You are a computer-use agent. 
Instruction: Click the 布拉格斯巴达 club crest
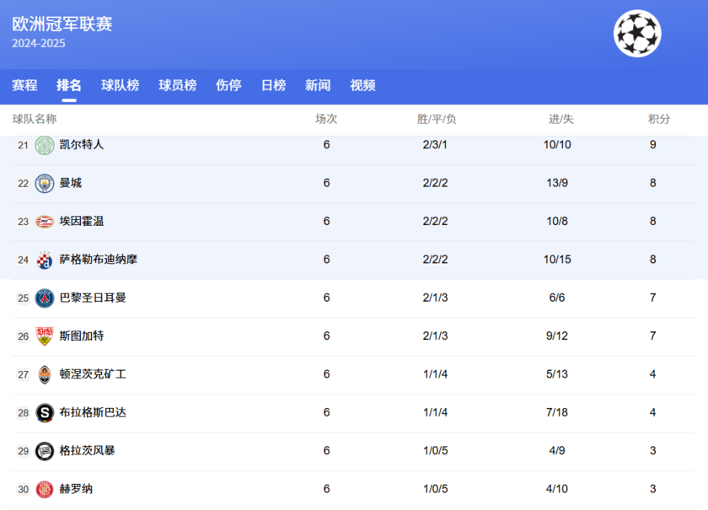click(43, 412)
